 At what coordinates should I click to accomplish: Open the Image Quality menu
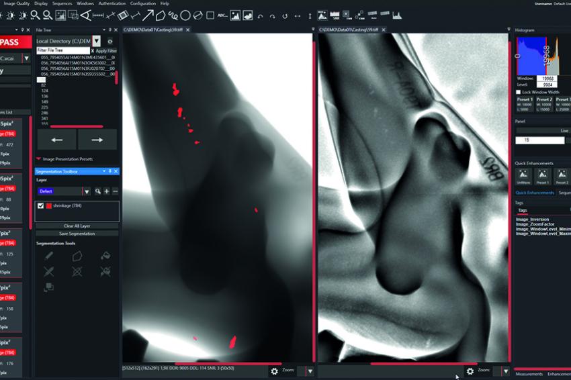pos(16,3)
